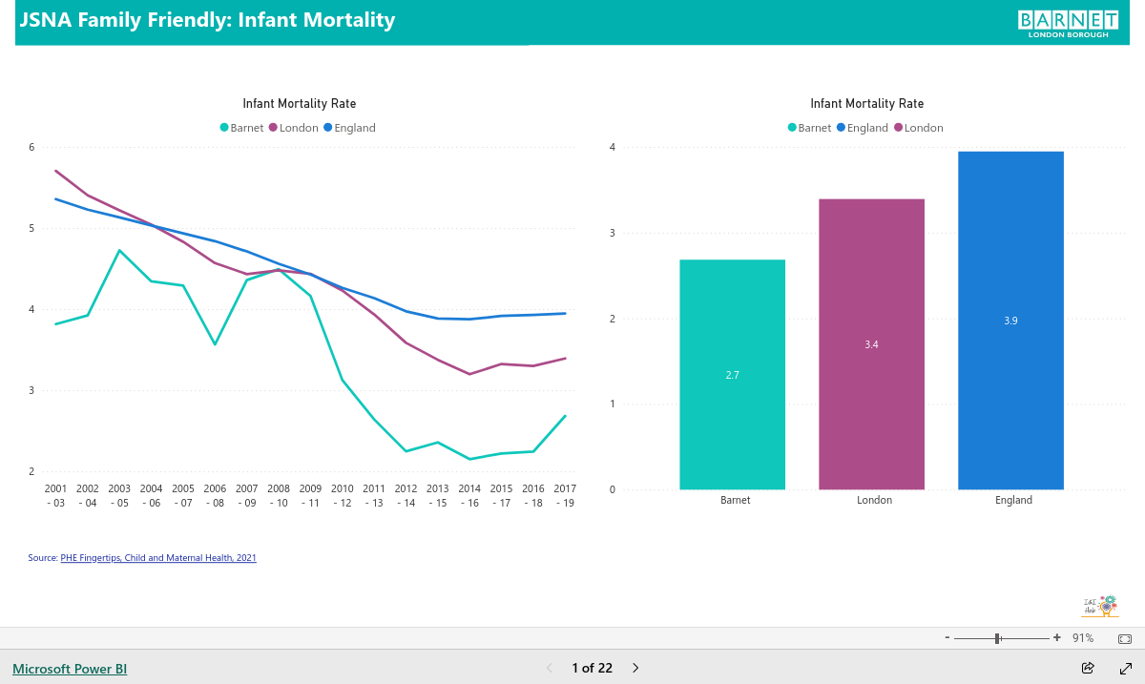
Task: Click the 1 of 22 page indicator
Action: [592, 668]
